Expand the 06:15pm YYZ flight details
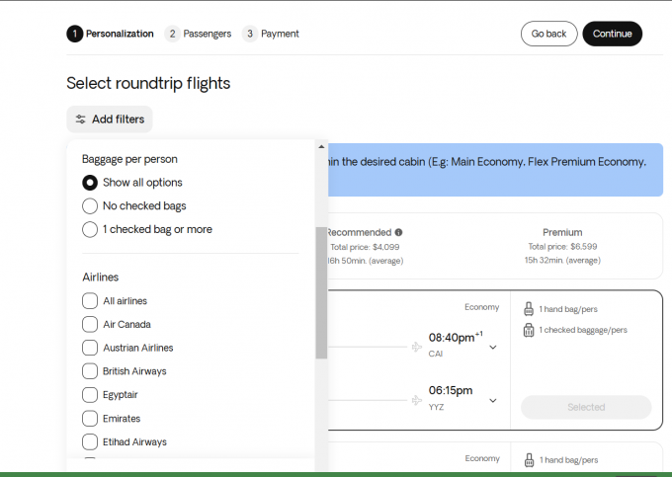The width and height of the screenshot is (672, 477). 492,400
